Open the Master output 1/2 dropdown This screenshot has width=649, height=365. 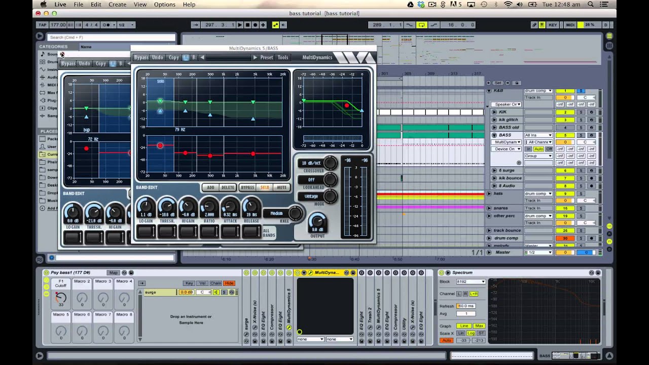(538, 252)
